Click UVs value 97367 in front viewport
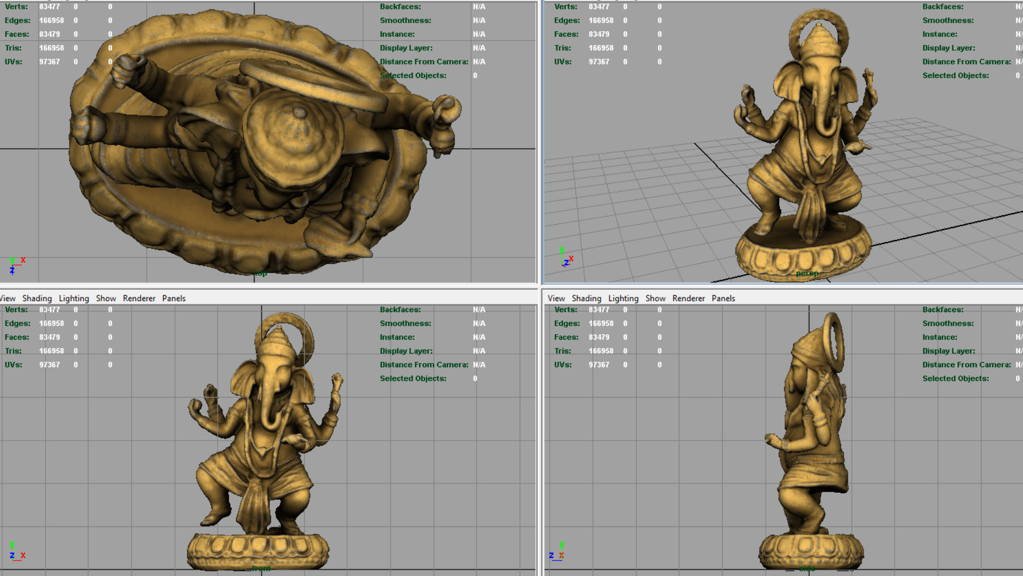Viewport: 1023px width, 576px height. (x=50, y=365)
